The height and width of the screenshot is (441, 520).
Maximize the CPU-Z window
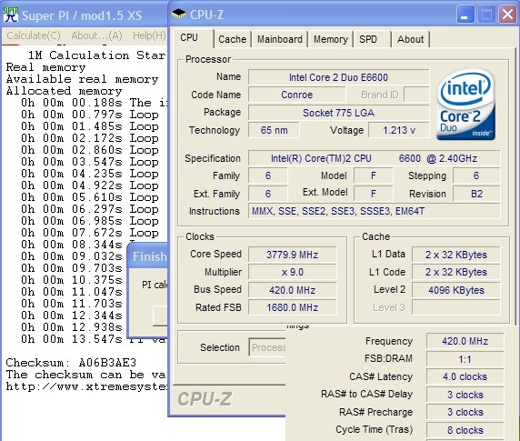(487, 15)
